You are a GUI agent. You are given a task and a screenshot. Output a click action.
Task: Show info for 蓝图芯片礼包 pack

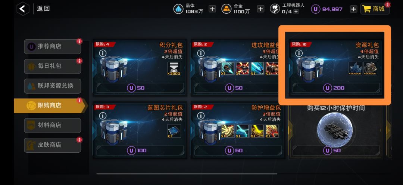[103, 116]
